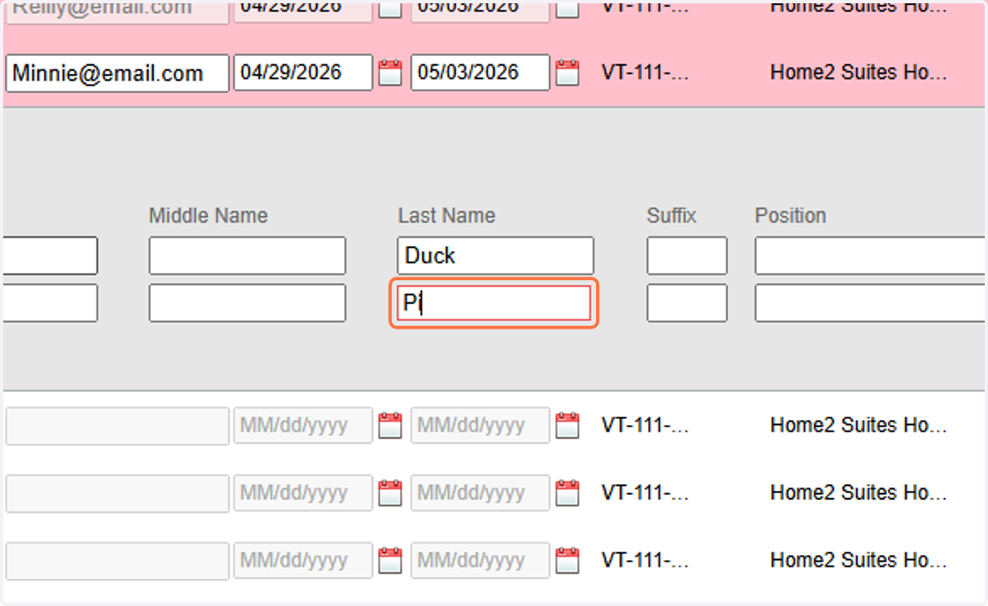This screenshot has width=988, height=606.
Task: Select the Last Name column label
Action: (446, 216)
